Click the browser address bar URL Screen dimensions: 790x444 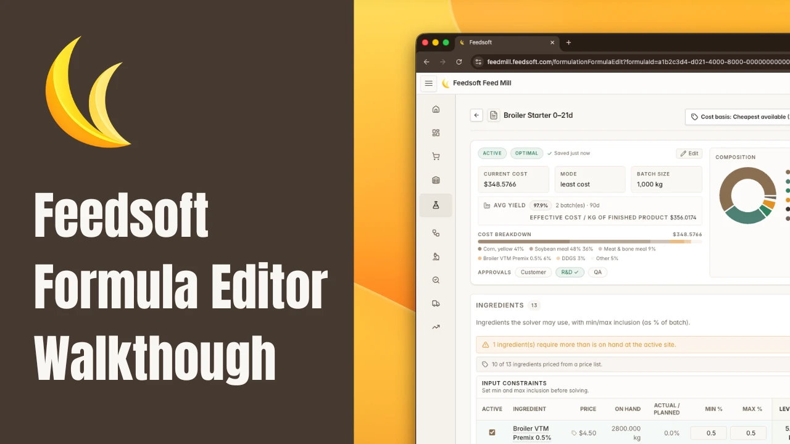pos(638,62)
